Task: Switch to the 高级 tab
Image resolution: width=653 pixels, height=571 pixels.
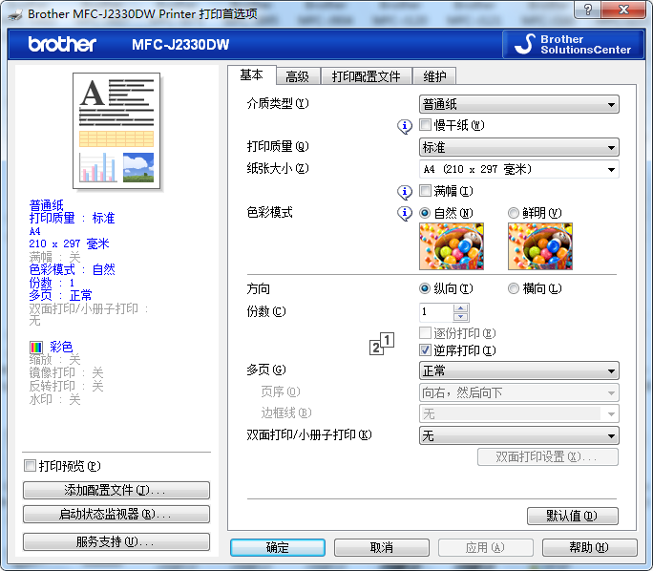Action: (297, 76)
